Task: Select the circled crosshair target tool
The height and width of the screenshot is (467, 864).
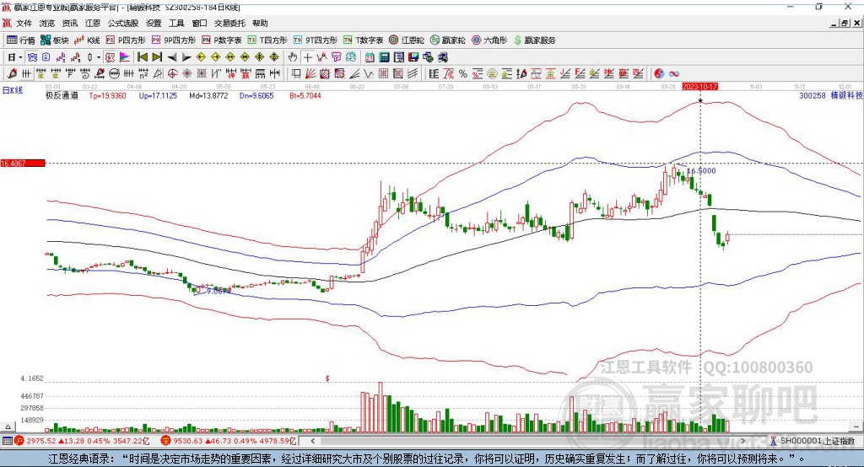Action: [x=172, y=74]
